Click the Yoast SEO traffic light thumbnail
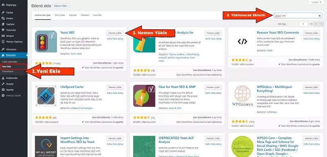The image size is (327, 157). point(46,41)
